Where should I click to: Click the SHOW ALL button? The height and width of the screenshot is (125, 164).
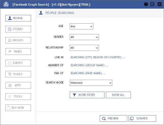click(x=118, y=95)
